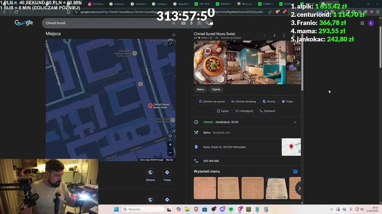Click the info icon next to Miejsca
The width and height of the screenshot is (382, 214).
point(174,35)
